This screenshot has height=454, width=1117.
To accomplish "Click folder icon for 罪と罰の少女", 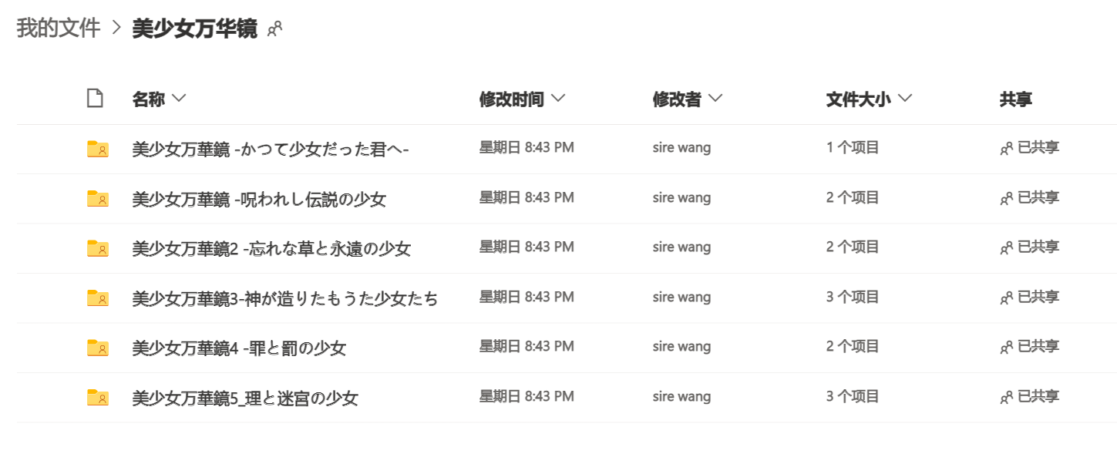I will coord(98,348).
